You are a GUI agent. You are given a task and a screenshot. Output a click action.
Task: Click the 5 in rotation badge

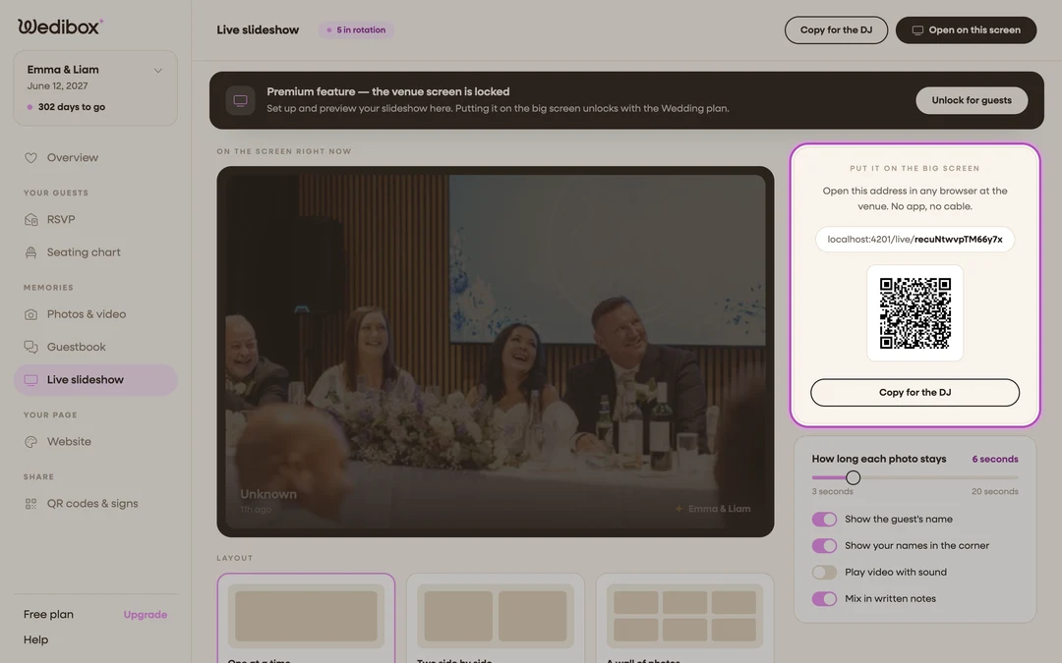[x=357, y=30]
